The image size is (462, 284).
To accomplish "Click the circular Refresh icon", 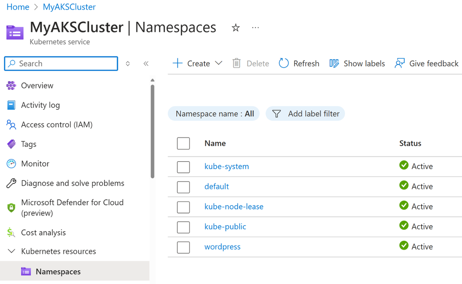I will [283, 63].
